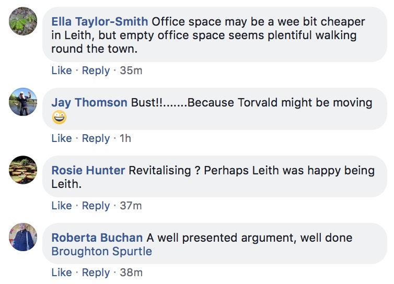394x284 pixels.
Task: Like Jay Thomson's comment
Action: tap(62, 138)
